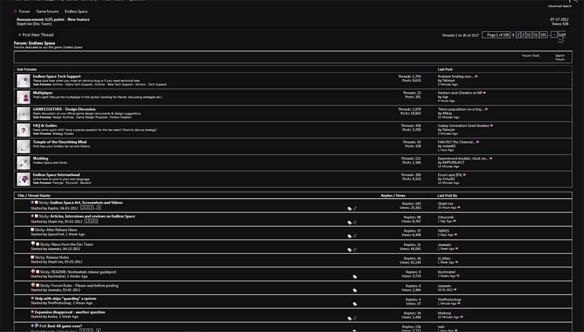The image size is (584, 332).
Task: Jump to page 101 of the thread list
Action: [543, 34]
